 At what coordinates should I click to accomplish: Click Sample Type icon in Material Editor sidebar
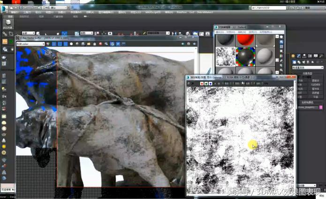pyautogui.click(x=281, y=37)
